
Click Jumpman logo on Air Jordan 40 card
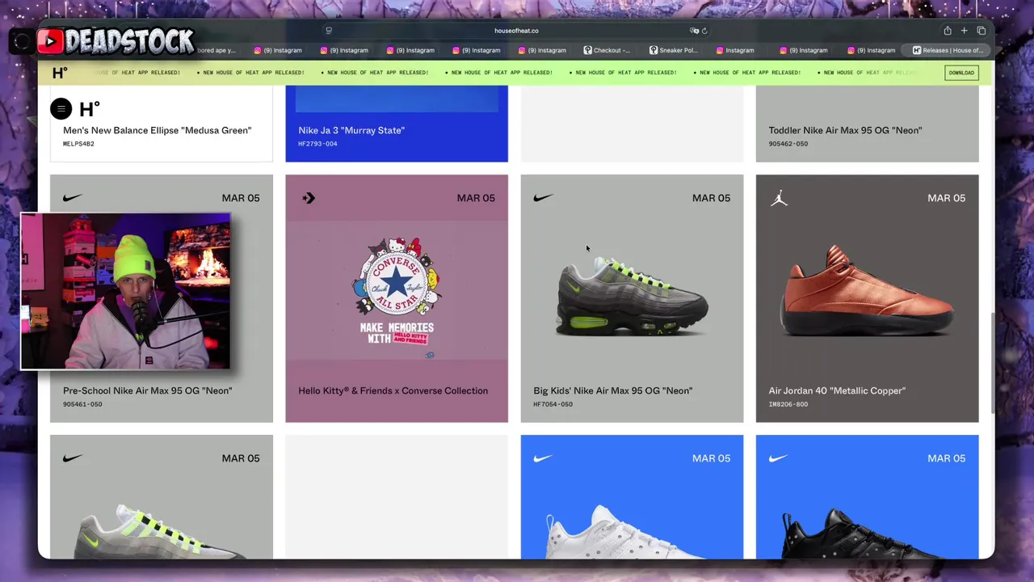click(x=779, y=198)
